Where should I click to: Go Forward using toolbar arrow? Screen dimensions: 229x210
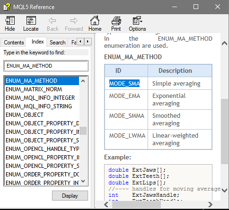[x=74, y=24]
